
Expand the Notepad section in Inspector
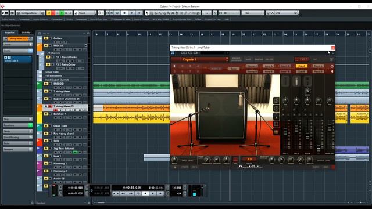coord(18,149)
